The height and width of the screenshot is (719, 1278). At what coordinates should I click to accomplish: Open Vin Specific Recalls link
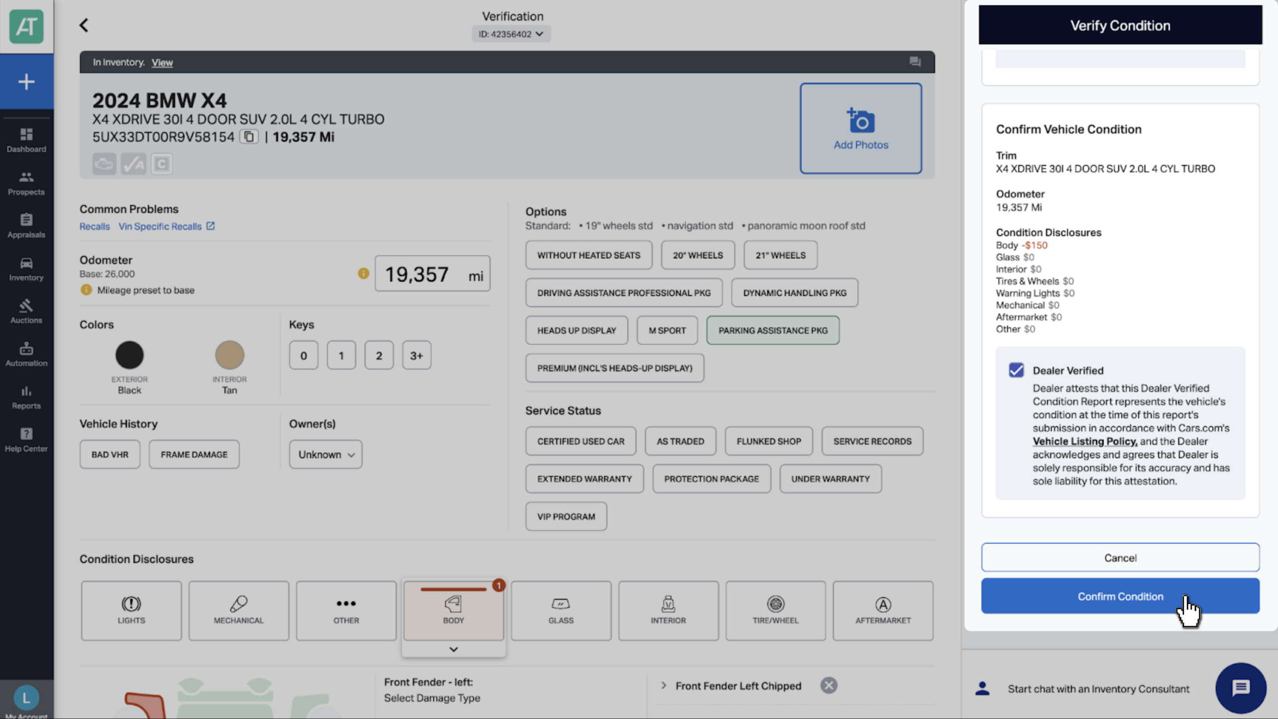coord(166,226)
